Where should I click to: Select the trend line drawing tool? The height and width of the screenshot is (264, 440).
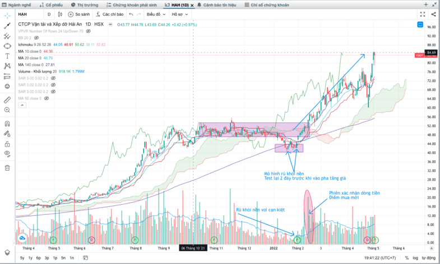7,26
